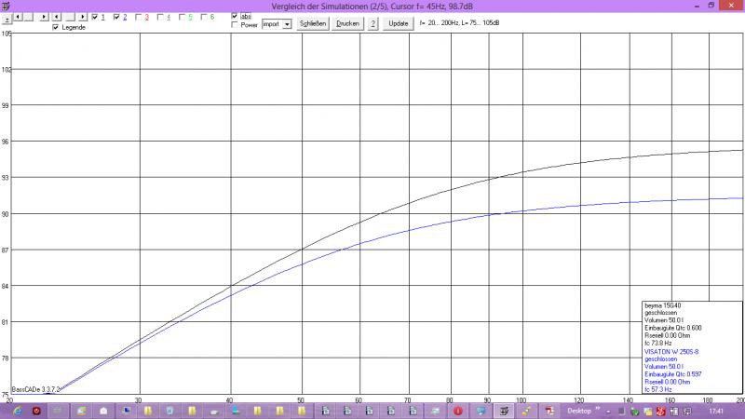
Task: Uncheck curve 1 checkbox
Action: 95,17
